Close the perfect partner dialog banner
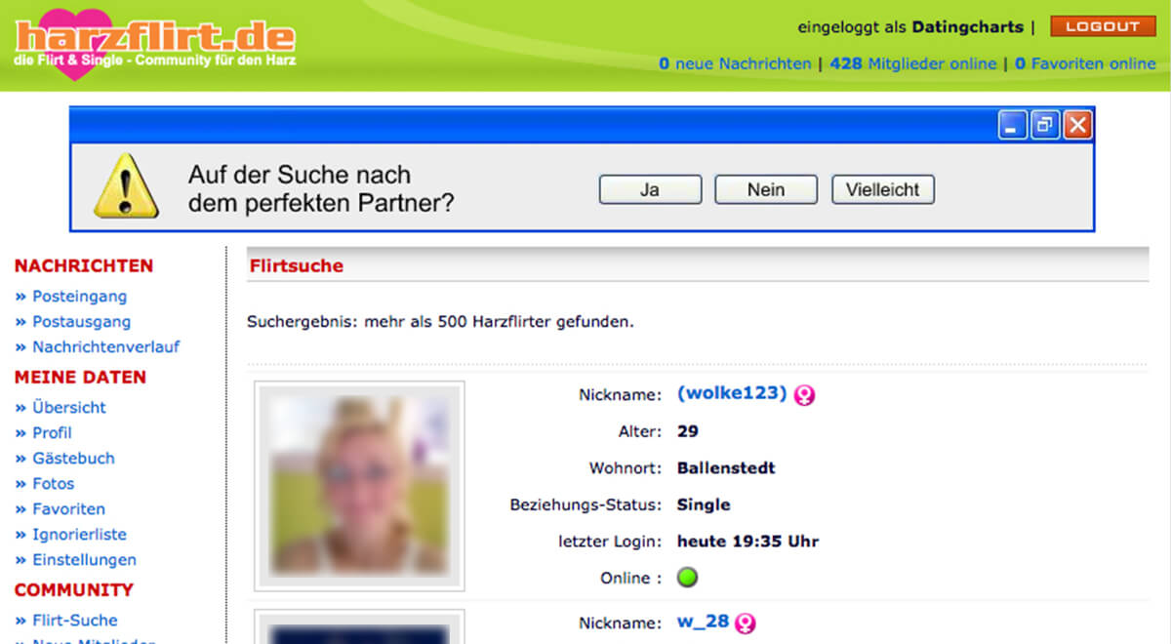 coord(1076,125)
